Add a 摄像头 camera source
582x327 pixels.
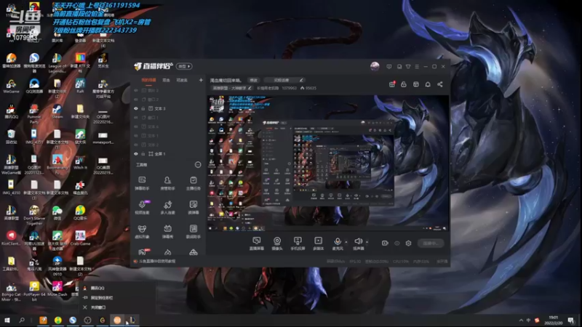277,243
